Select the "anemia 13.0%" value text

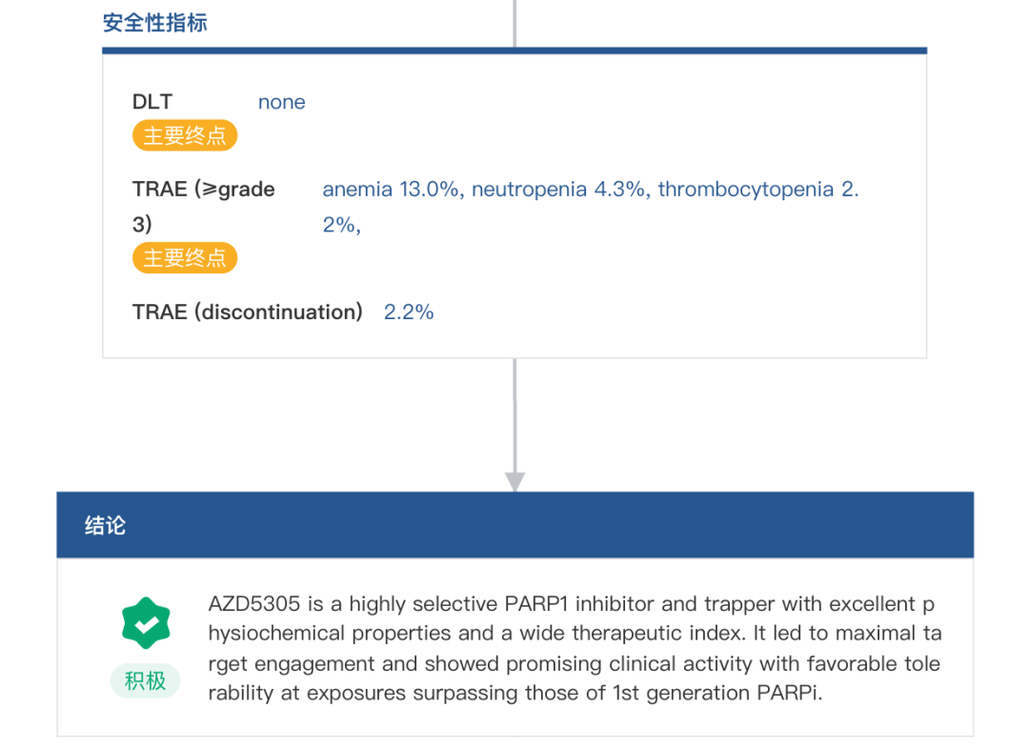393,189
